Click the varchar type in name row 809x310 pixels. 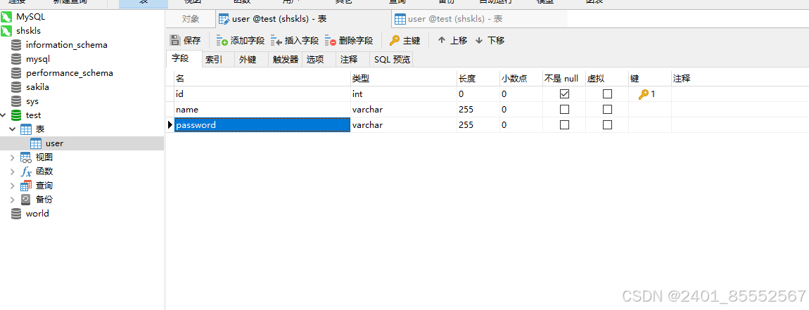[x=404, y=110]
